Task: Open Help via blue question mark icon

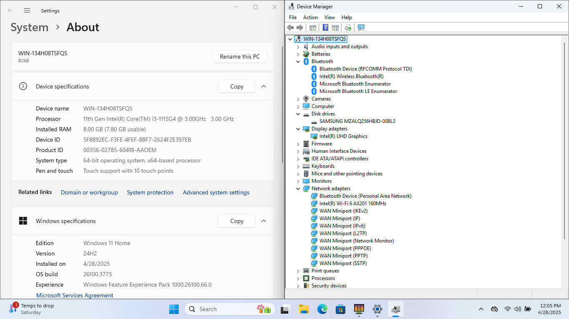Action: point(326,27)
